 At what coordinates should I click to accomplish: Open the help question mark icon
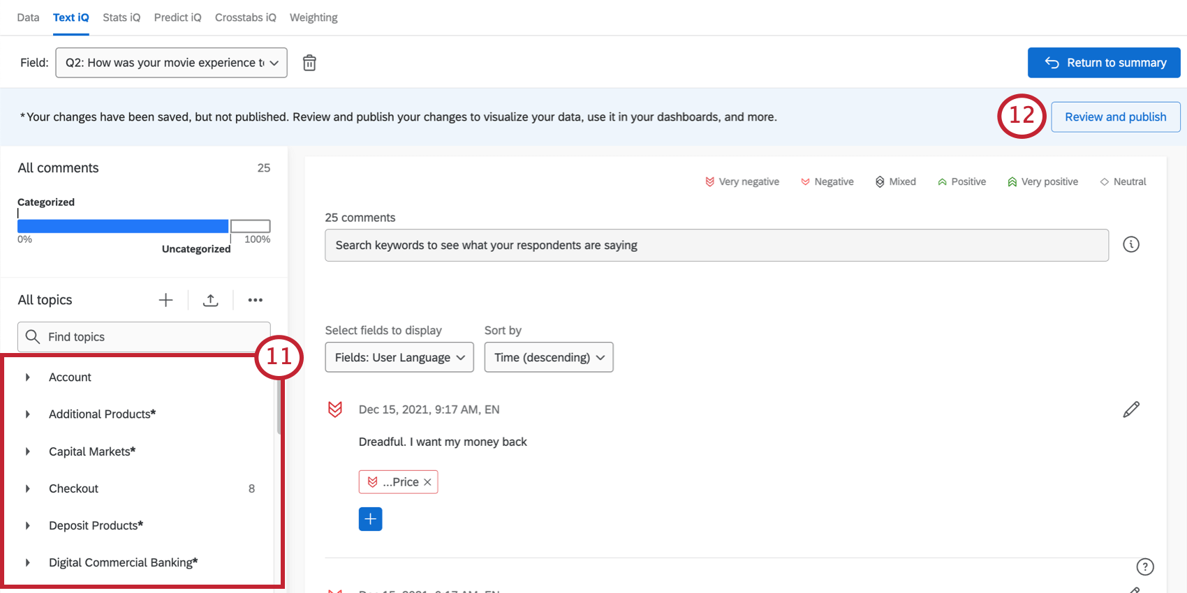click(1144, 566)
